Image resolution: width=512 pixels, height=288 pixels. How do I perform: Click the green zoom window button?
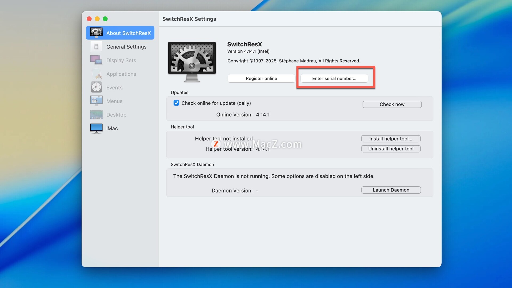point(105,19)
